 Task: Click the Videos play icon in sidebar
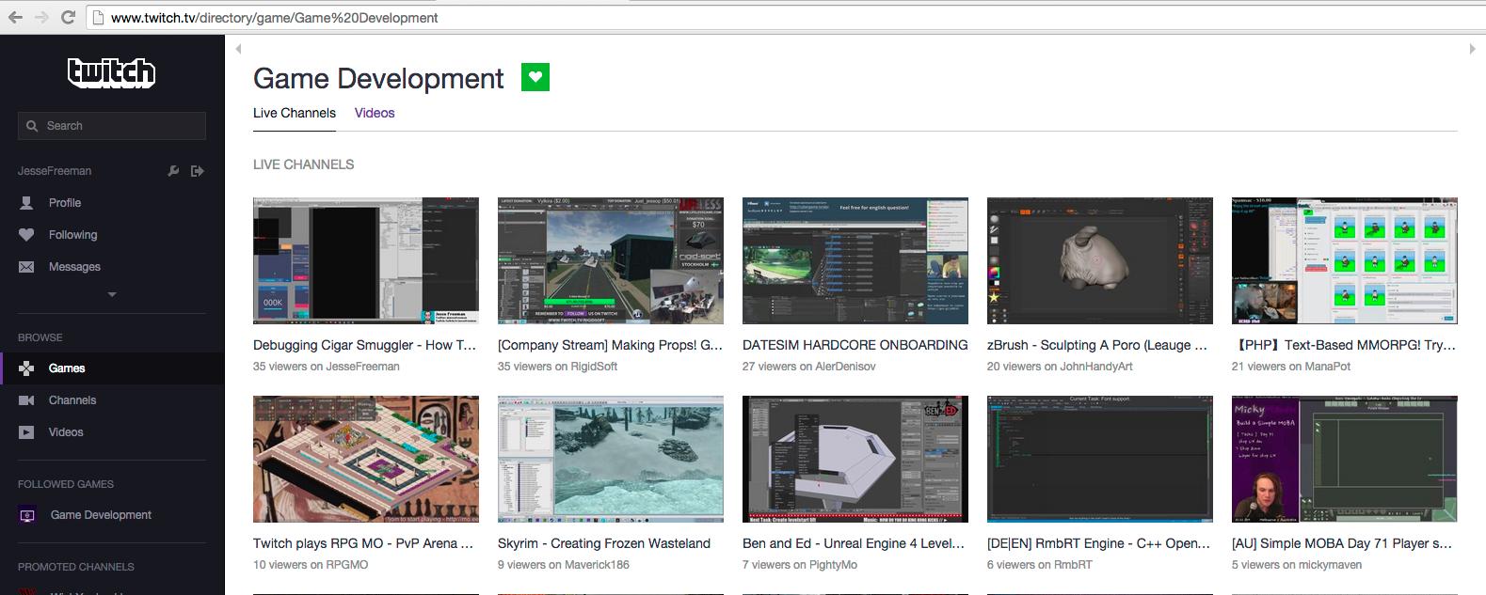click(26, 432)
